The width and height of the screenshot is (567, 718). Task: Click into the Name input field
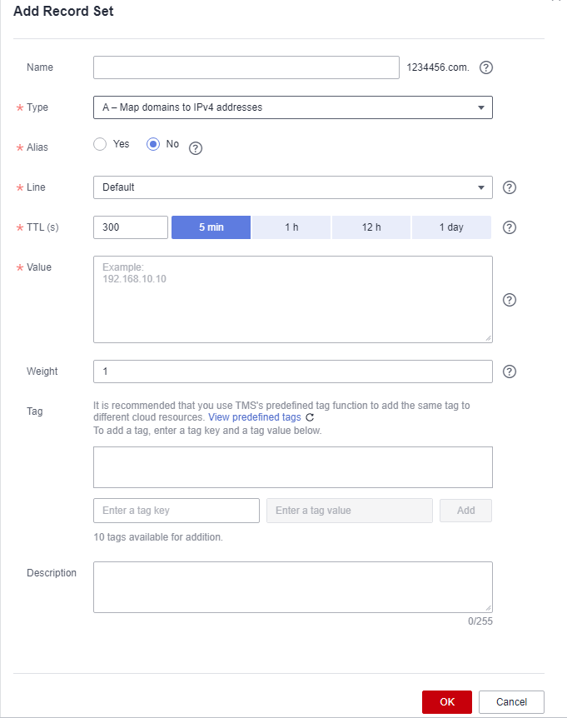pyautogui.click(x=246, y=67)
